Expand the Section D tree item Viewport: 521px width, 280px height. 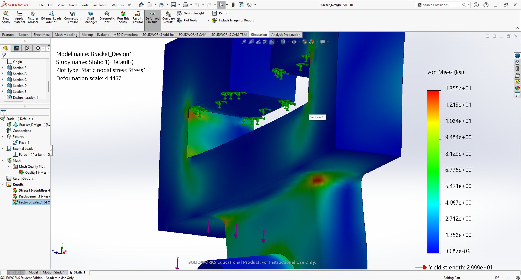(3, 86)
